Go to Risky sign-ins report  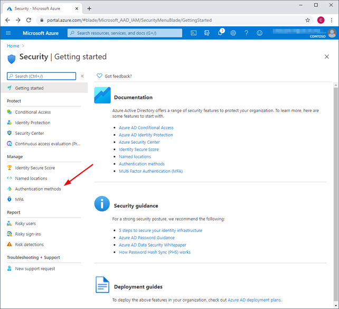[27, 234]
